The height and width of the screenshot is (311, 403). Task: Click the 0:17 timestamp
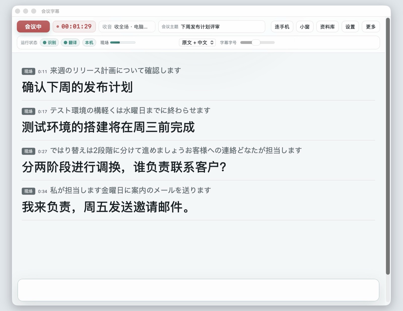[43, 112]
